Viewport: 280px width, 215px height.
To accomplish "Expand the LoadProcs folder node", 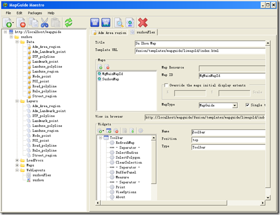I will point(17,160).
